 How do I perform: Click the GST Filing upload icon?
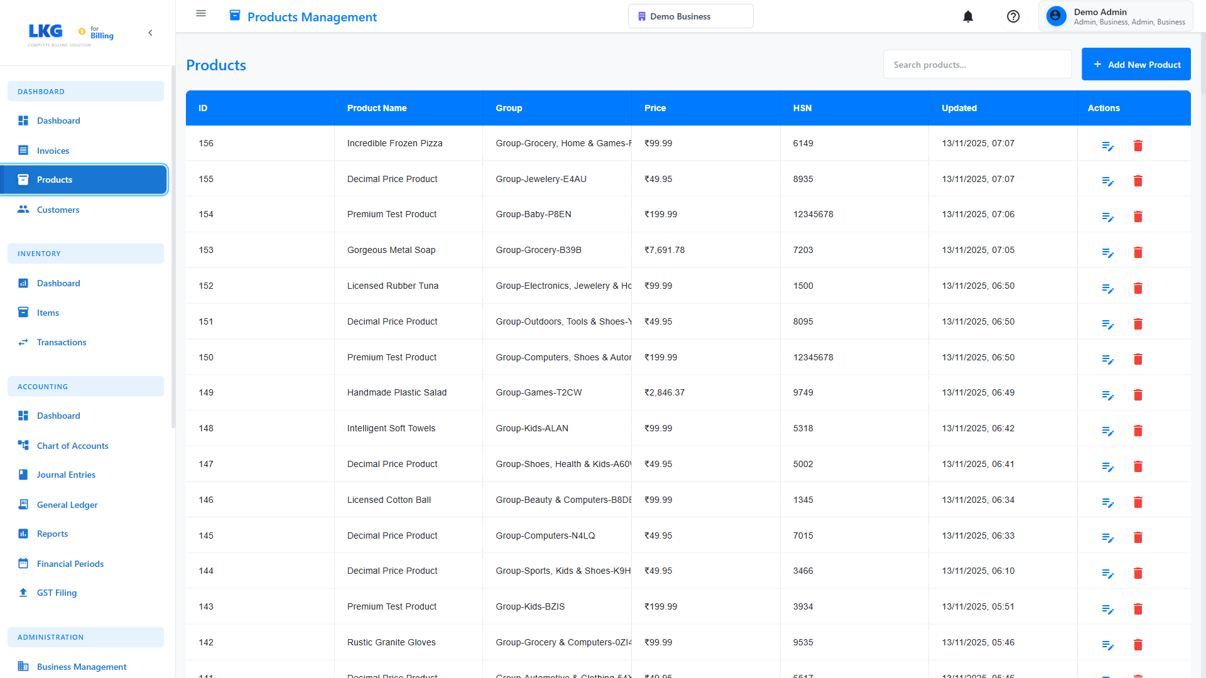tap(23, 592)
